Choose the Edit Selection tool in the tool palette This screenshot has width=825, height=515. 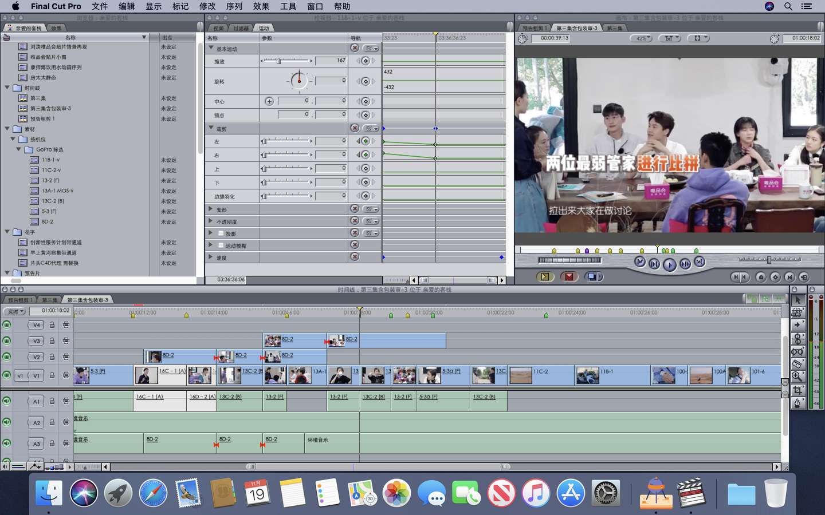point(797,312)
